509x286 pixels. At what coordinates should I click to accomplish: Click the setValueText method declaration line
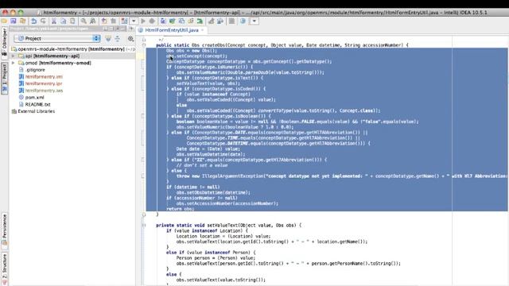228,225
